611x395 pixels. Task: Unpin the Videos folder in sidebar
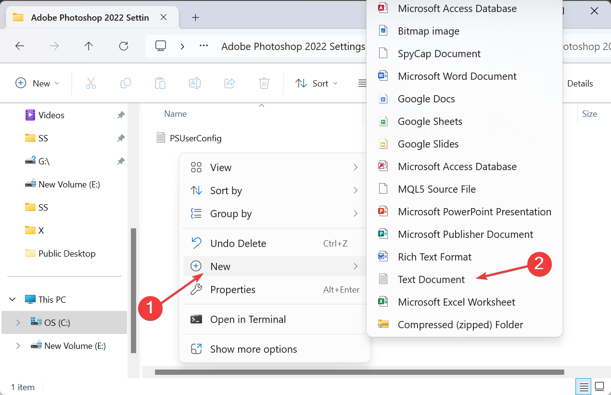pyautogui.click(x=121, y=115)
